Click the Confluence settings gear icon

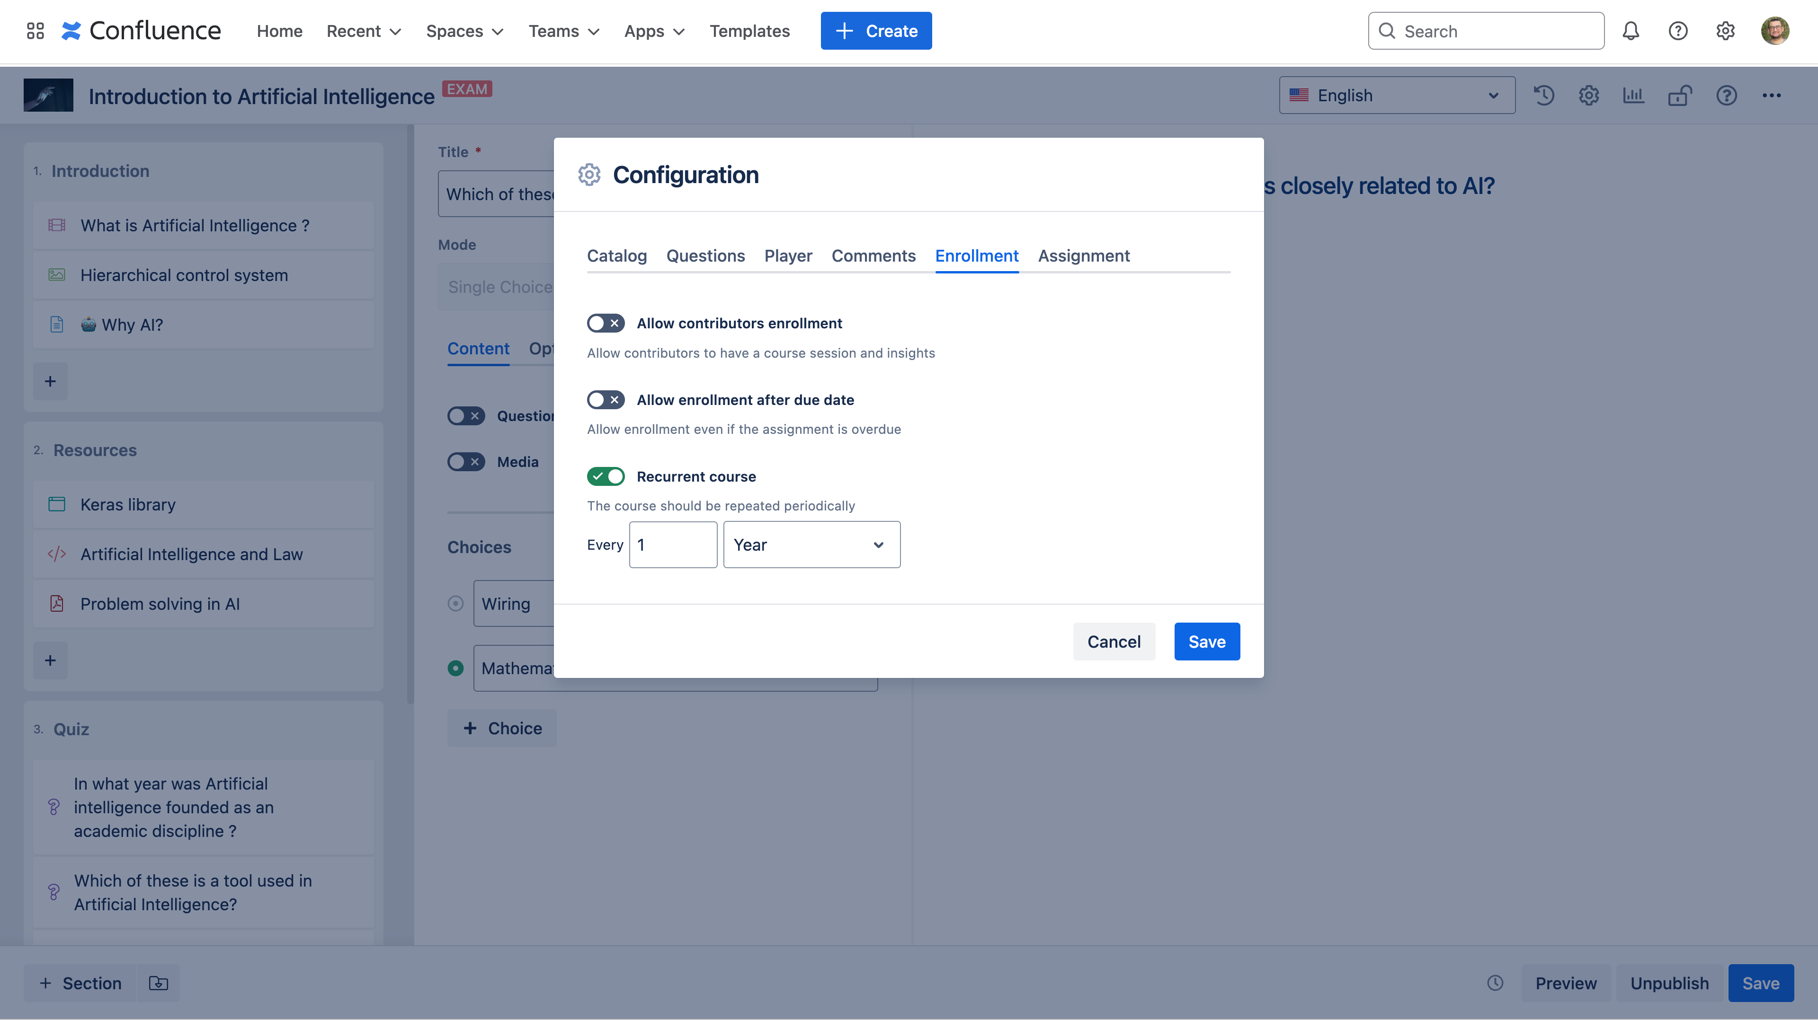pos(1726,31)
